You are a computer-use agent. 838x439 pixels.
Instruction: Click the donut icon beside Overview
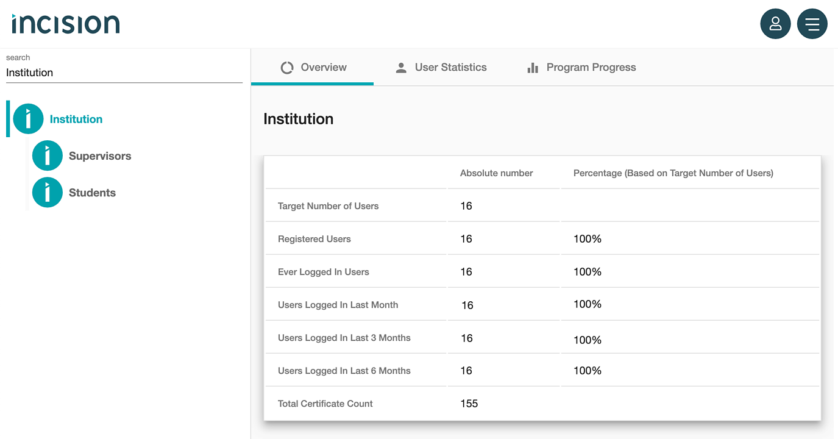pyautogui.click(x=287, y=68)
